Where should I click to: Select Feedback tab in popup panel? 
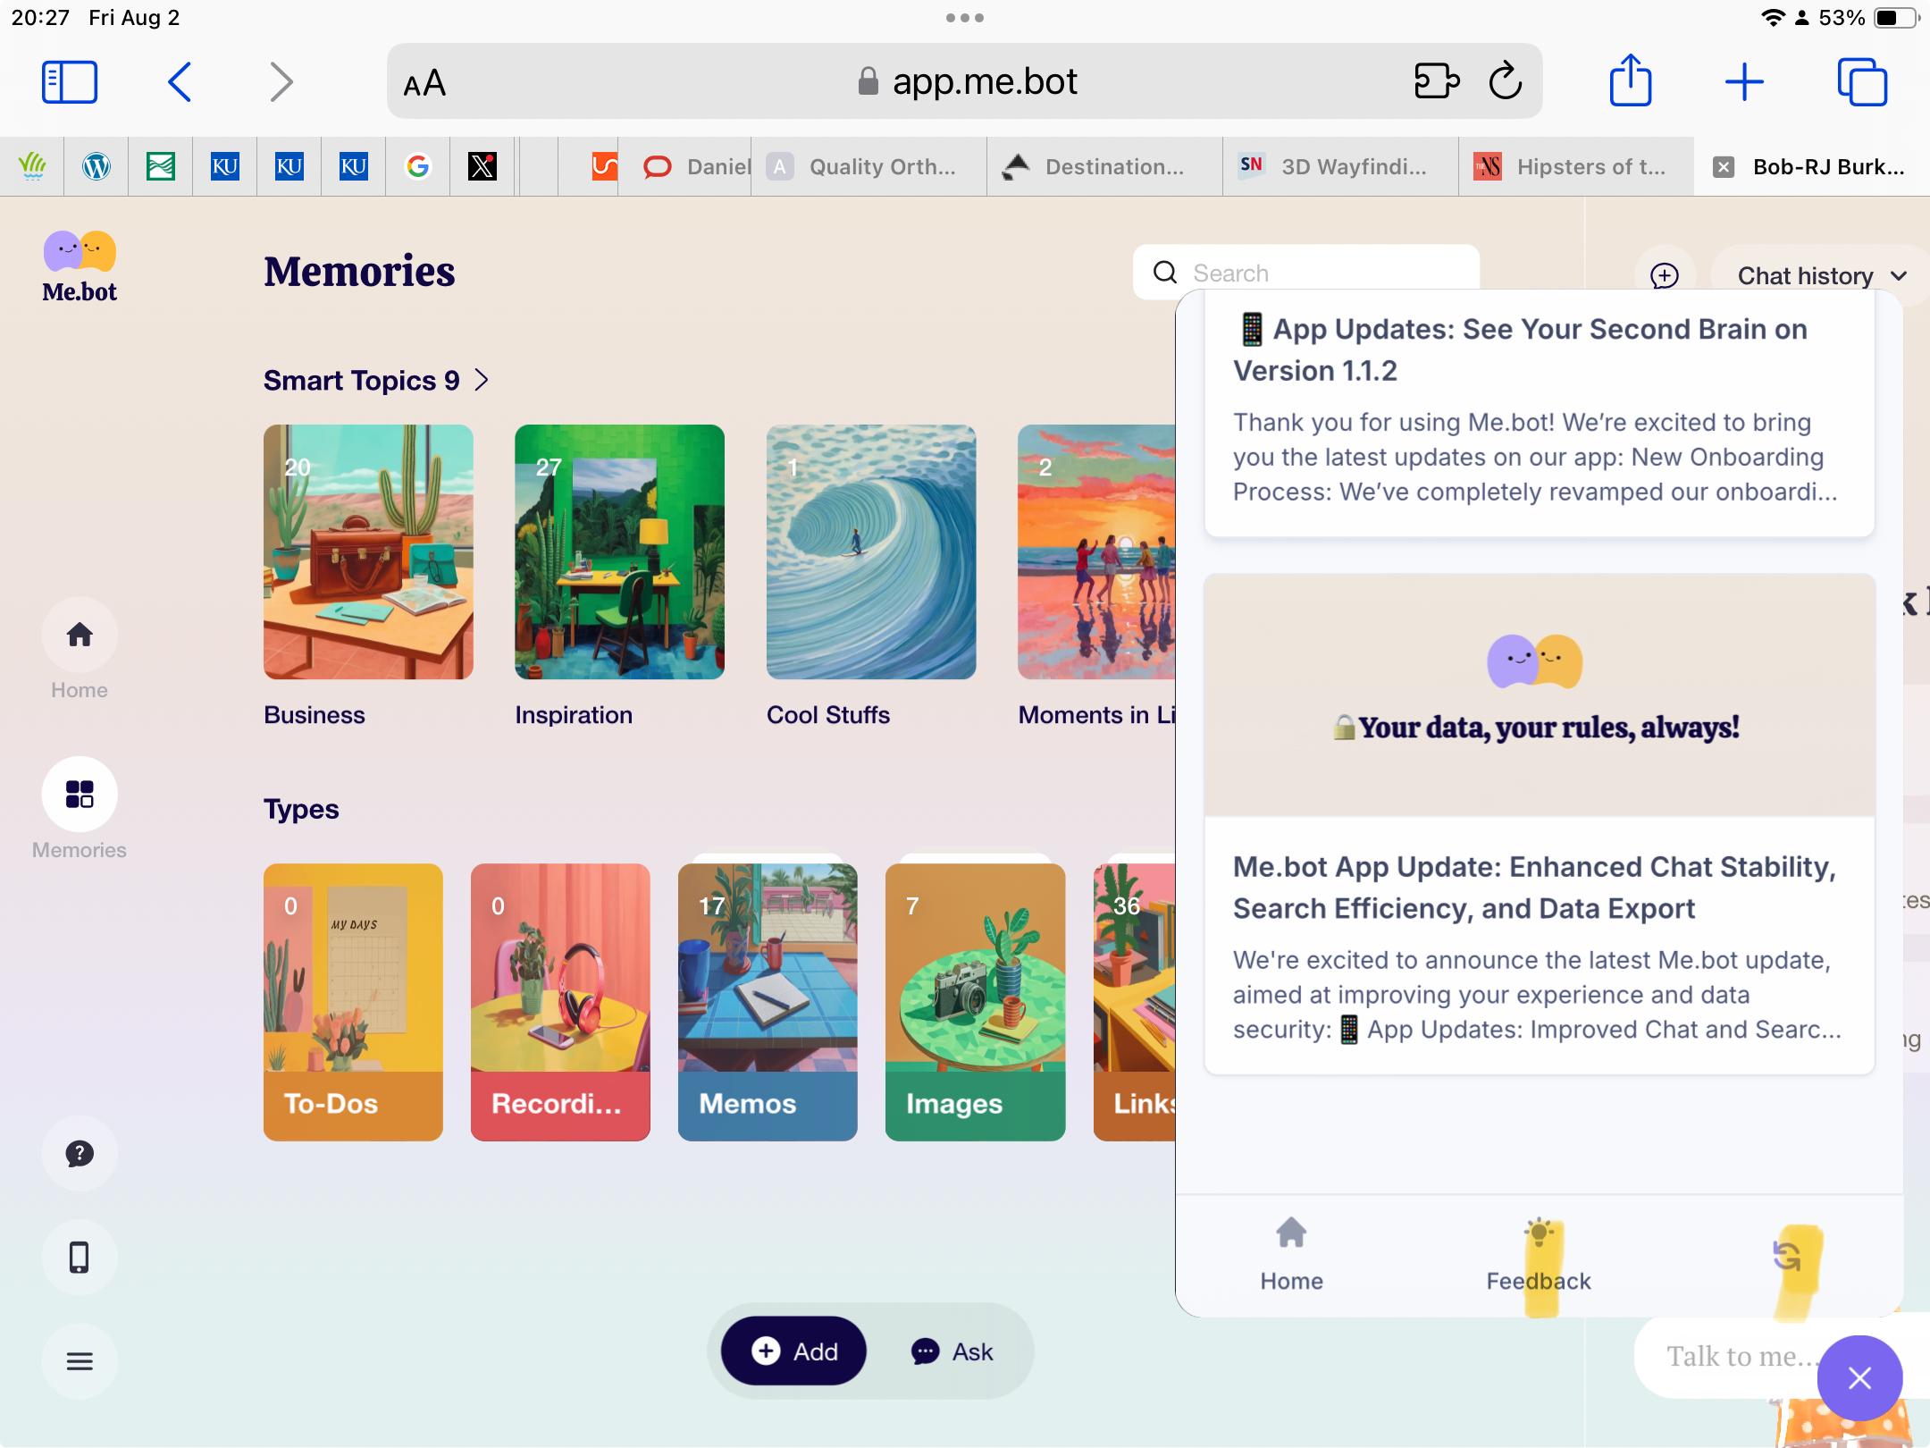pos(1539,1258)
